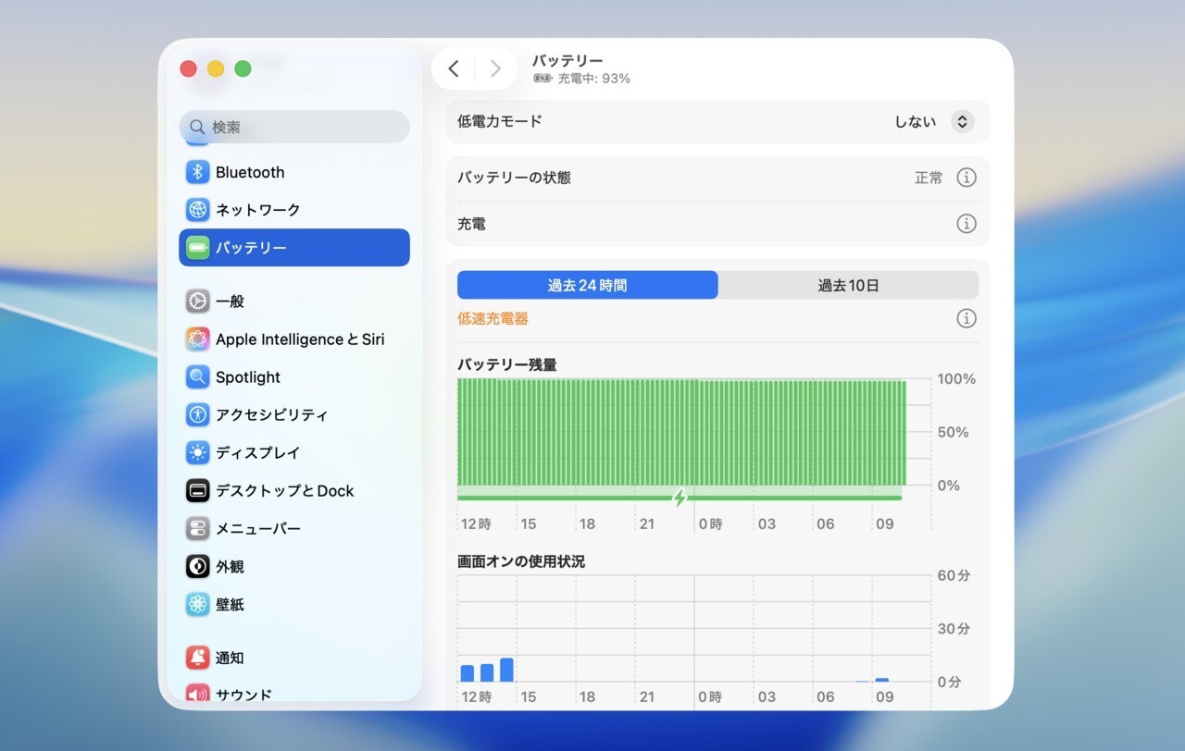
Task: Click the 正常 battery status value
Action: [929, 178]
